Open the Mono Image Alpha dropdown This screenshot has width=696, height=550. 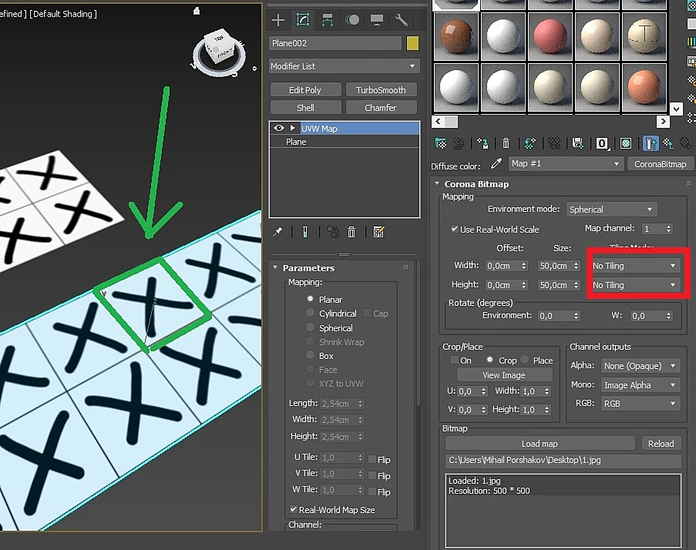(x=640, y=385)
